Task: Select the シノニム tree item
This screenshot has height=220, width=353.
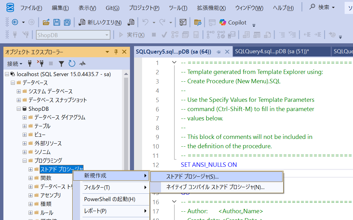Action: (42, 152)
